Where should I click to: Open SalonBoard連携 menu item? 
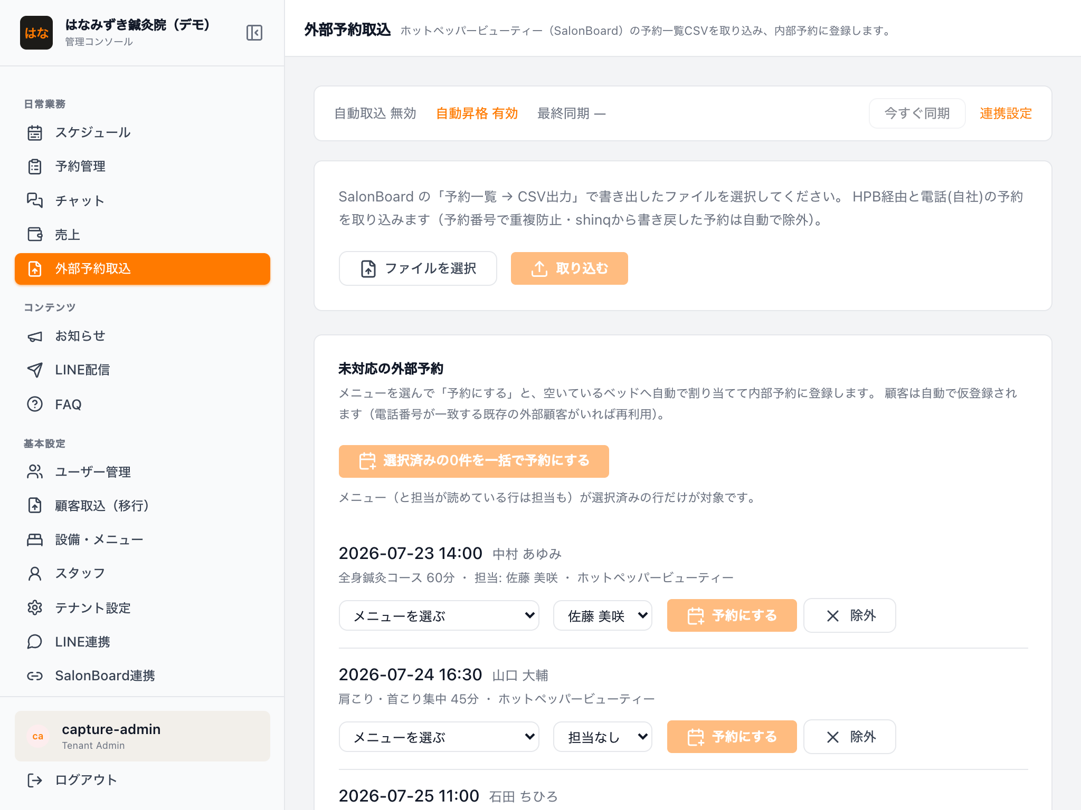(x=143, y=676)
